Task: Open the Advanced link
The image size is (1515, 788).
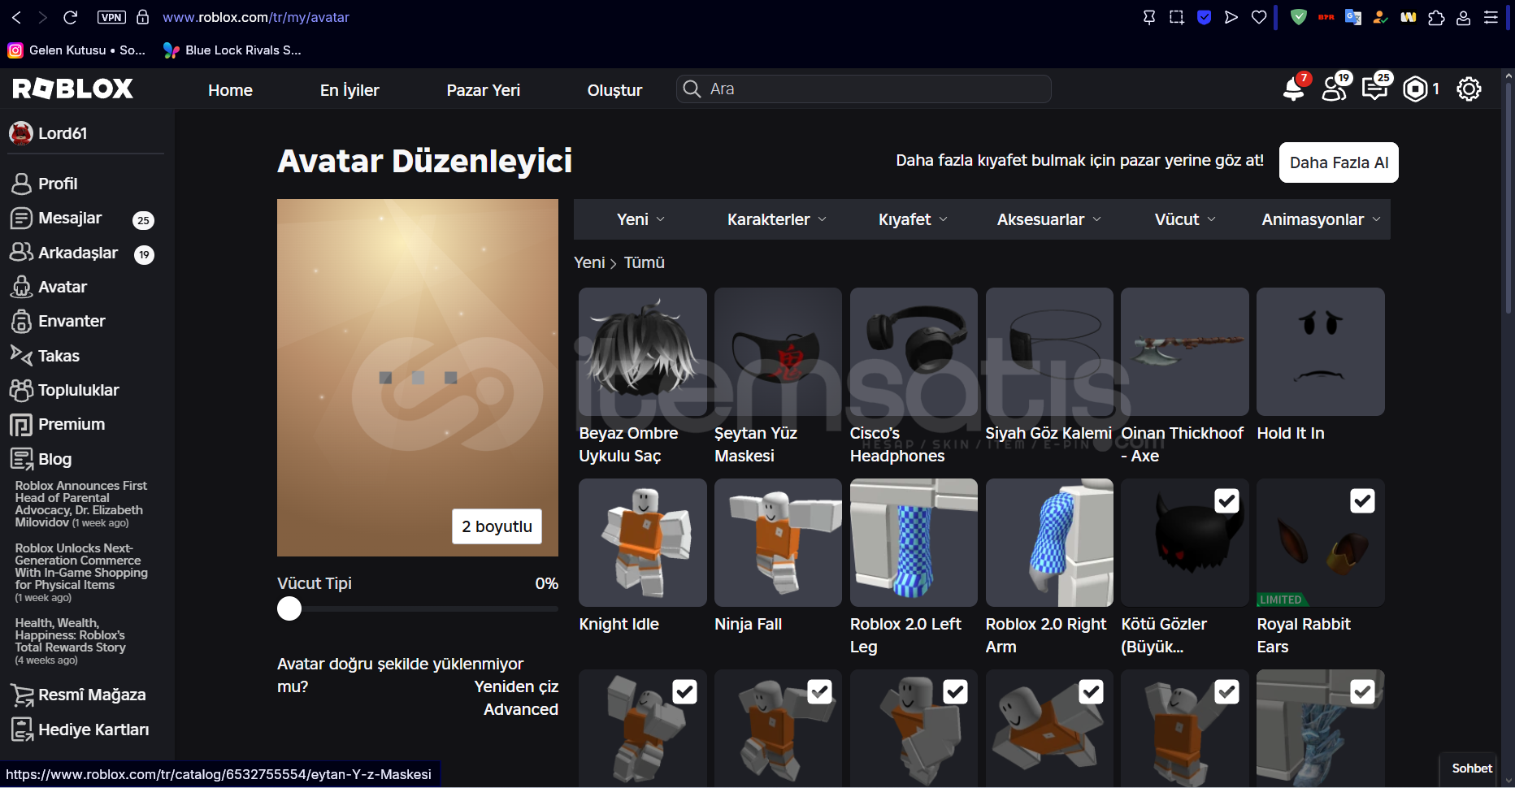Action: pyautogui.click(x=520, y=709)
